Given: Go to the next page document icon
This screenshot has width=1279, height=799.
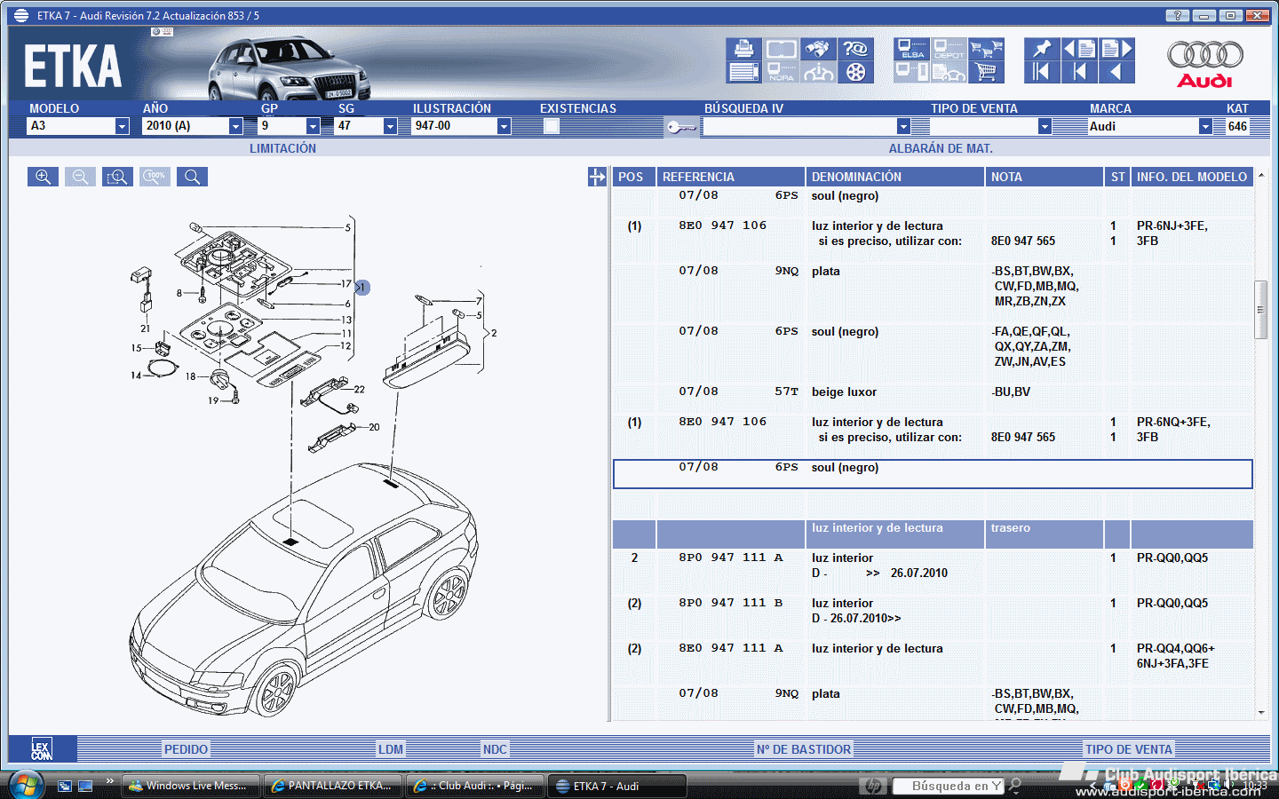Looking at the screenshot, I should [1116, 49].
